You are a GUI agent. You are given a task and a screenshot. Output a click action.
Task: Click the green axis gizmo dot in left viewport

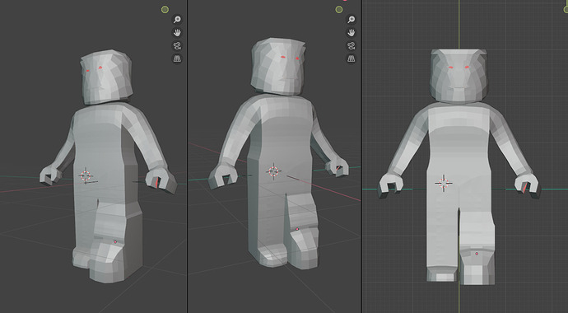point(165,9)
